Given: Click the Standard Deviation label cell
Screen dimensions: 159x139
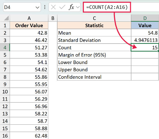Looking at the screenshot, I should (x=94, y=40).
